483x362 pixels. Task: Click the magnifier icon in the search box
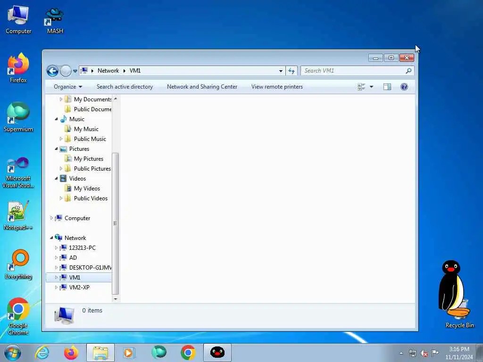click(408, 71)
